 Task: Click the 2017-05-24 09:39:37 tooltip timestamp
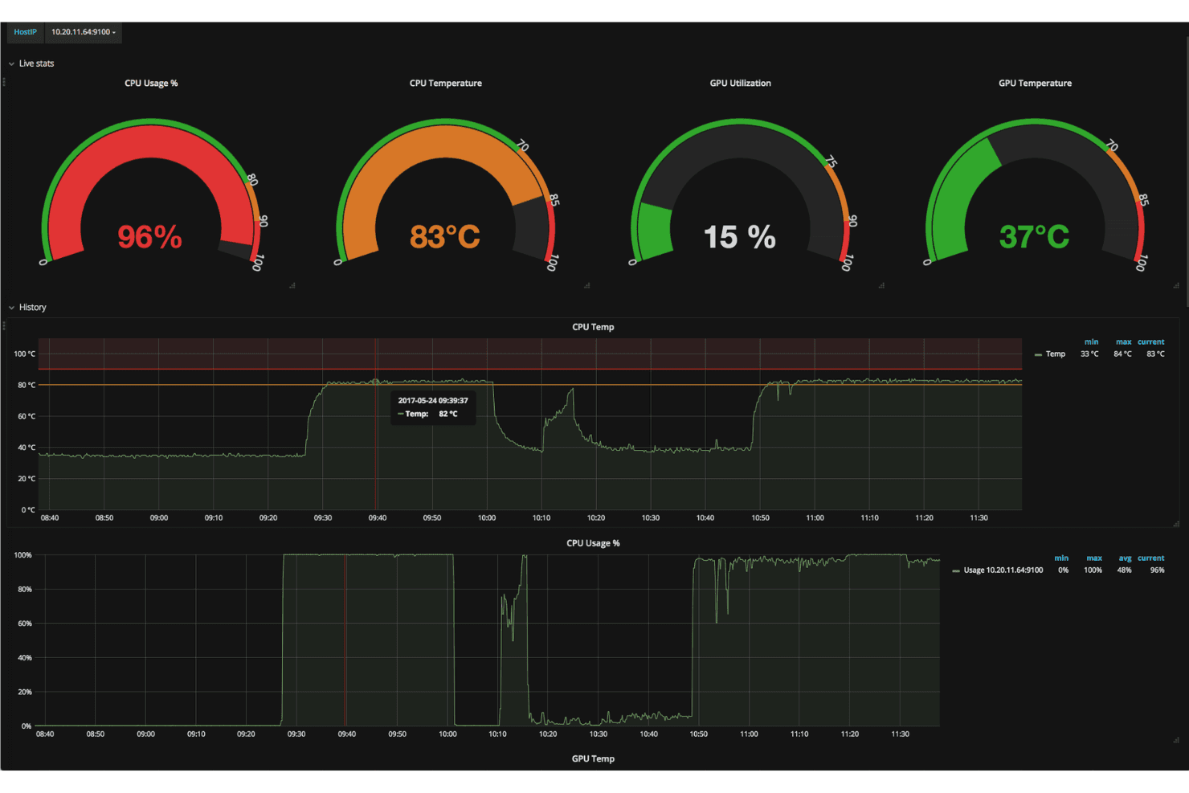pyautogui.click(x=433, y=401)
